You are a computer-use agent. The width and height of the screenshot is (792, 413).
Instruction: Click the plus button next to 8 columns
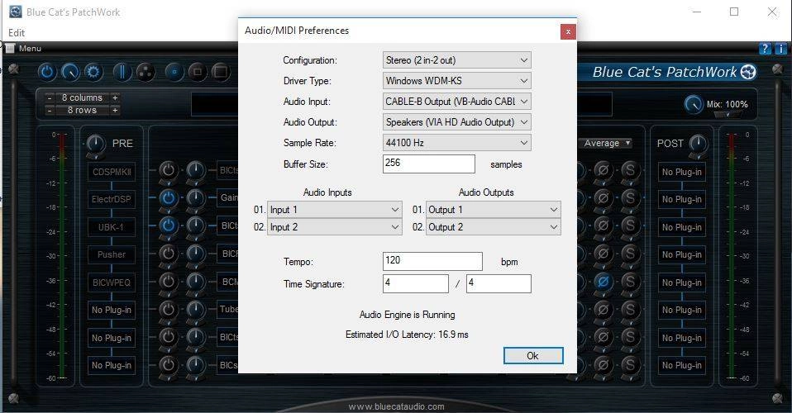pyautogui.click(x=115, y=97)
